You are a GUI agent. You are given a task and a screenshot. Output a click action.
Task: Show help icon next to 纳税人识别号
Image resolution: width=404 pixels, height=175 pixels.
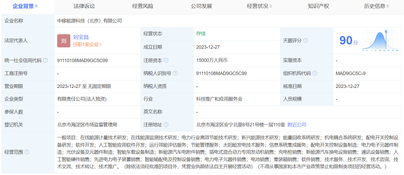coord(175,73)
